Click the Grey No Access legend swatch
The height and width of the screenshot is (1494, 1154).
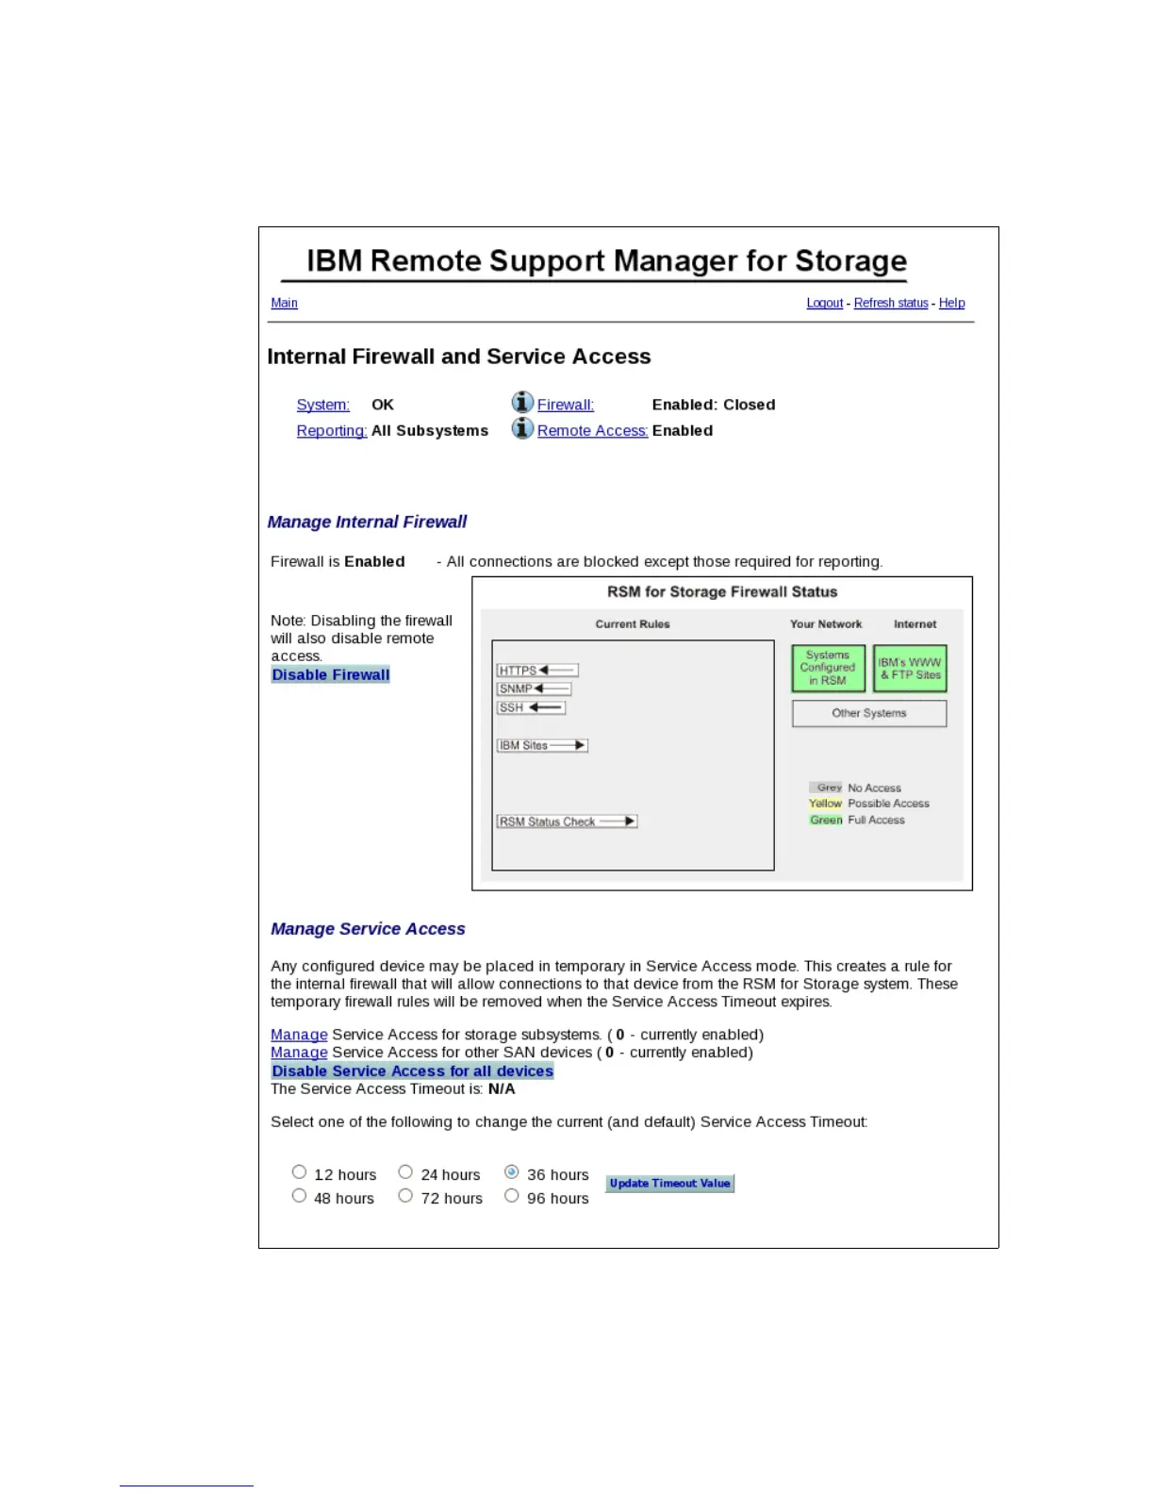(826, 788)
